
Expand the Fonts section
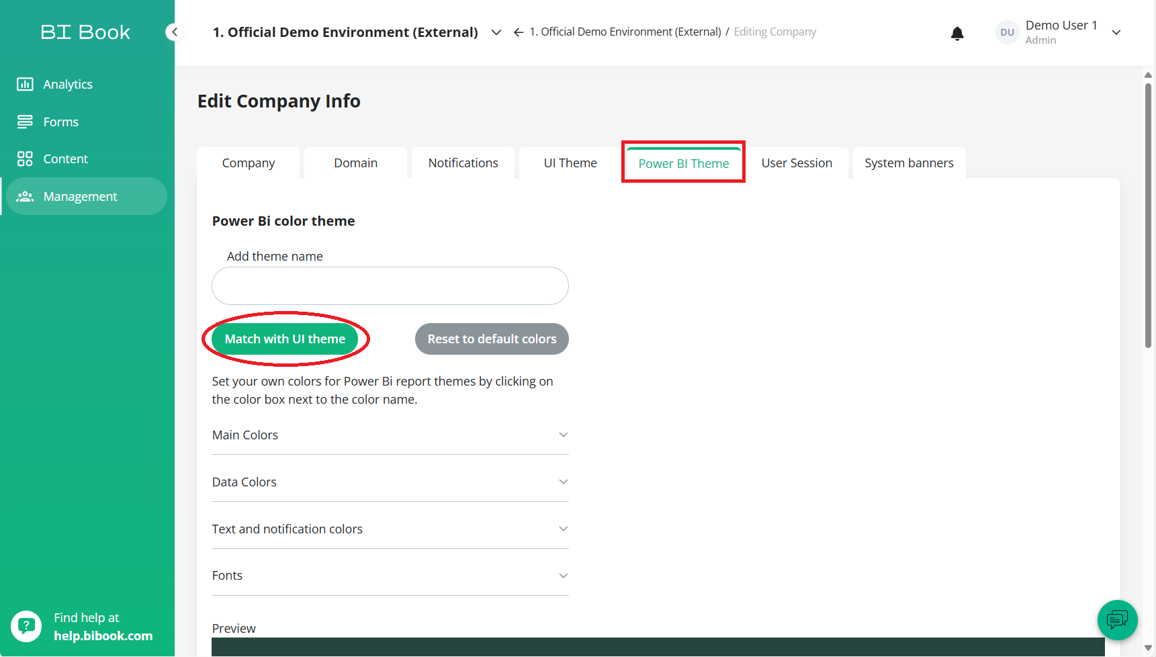390,576
